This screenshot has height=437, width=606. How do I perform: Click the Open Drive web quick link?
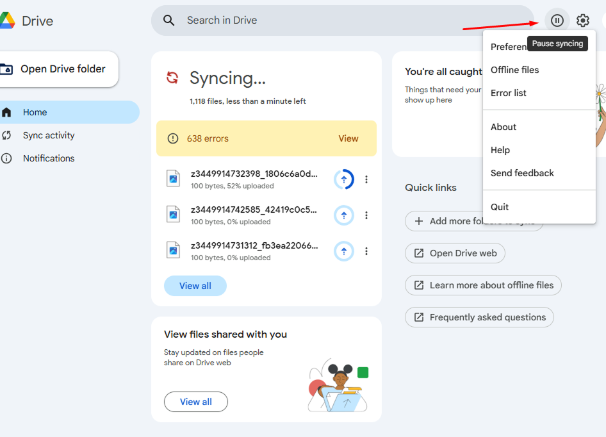[x=455, y=253]
